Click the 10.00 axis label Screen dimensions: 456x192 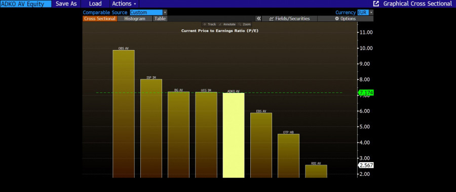click(366, 48)
